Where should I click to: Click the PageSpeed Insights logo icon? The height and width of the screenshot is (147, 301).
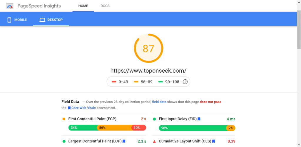(x=10, y=6)
